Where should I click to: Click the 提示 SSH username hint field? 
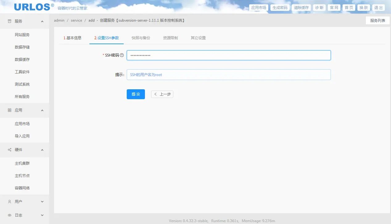(228, 74)
